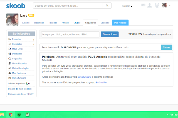Open the Grupos tab

click(x=77, y=23)
